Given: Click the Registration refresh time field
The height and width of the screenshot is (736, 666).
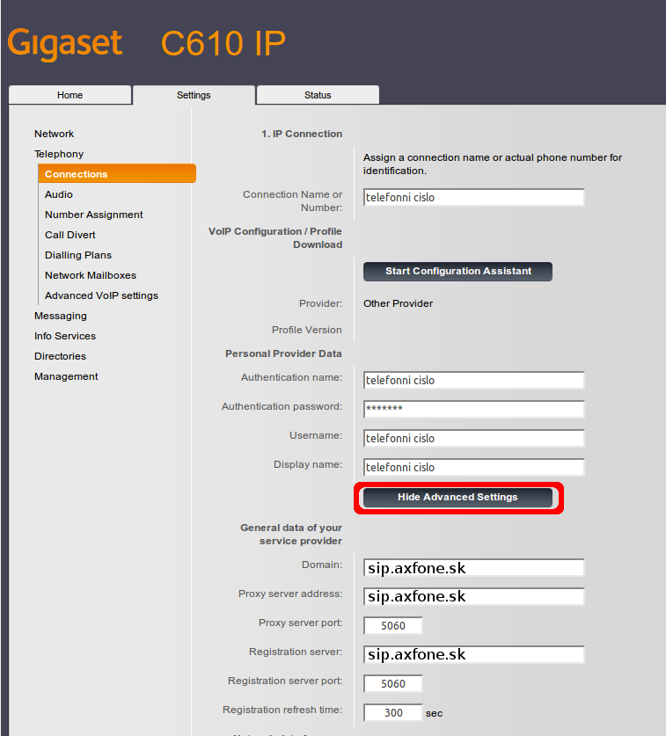Looking at the screenshot, I should (x=392, y=713).
